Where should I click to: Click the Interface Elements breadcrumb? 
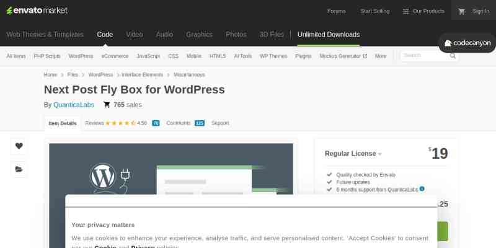(x=142, y=74)
